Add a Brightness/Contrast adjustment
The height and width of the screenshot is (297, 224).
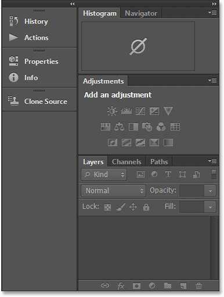pyautogui.click(x=112, y=111)
